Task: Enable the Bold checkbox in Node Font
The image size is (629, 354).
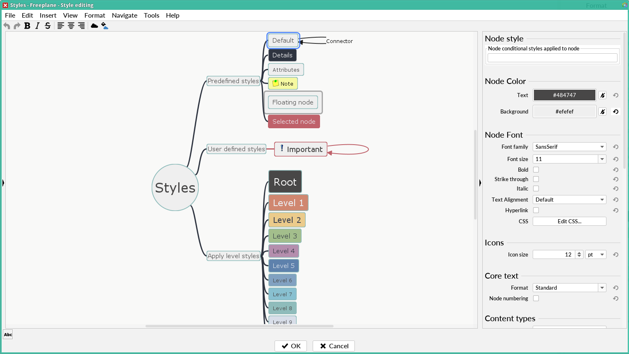Action: (x=536, y=170)
